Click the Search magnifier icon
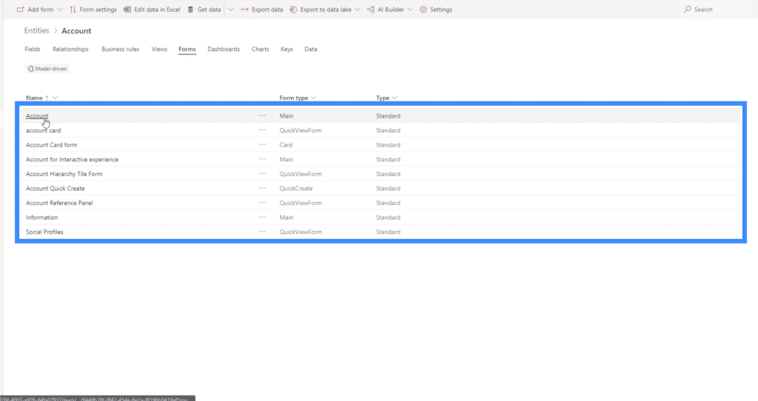The image size is (758, 401). pos(688,10)
